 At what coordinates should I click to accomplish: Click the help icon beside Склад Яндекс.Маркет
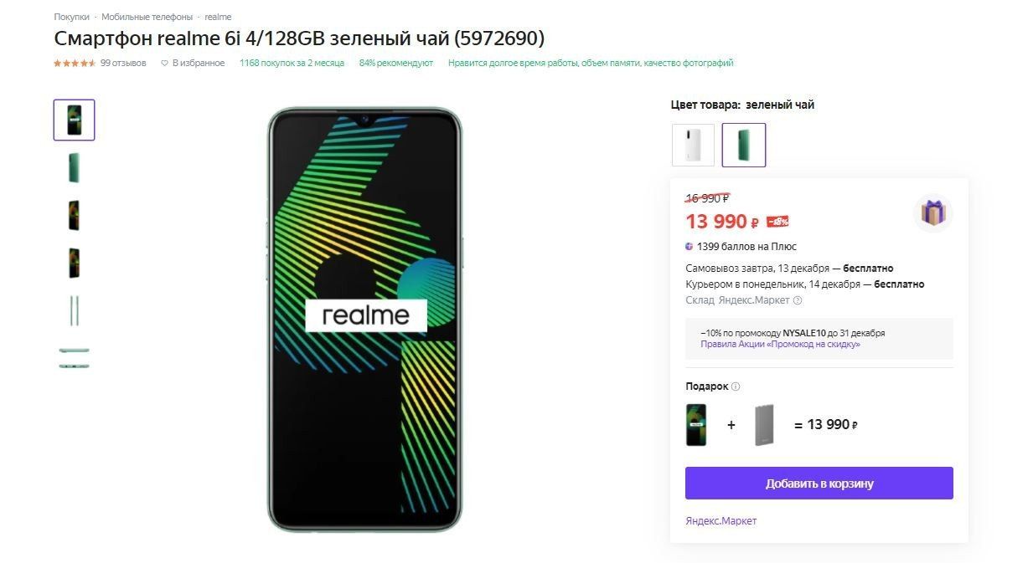click(x=798, y=300)
